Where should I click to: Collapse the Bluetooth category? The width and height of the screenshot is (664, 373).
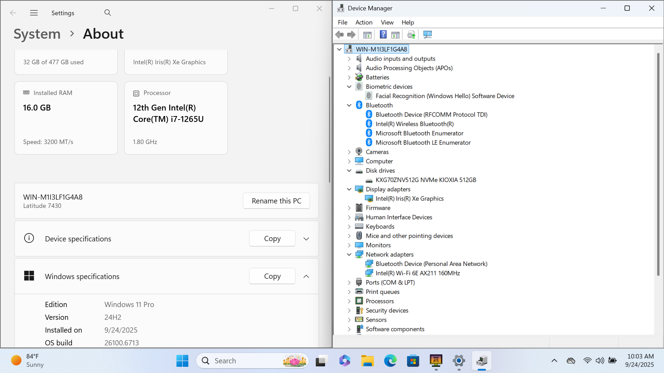(349, 105)
